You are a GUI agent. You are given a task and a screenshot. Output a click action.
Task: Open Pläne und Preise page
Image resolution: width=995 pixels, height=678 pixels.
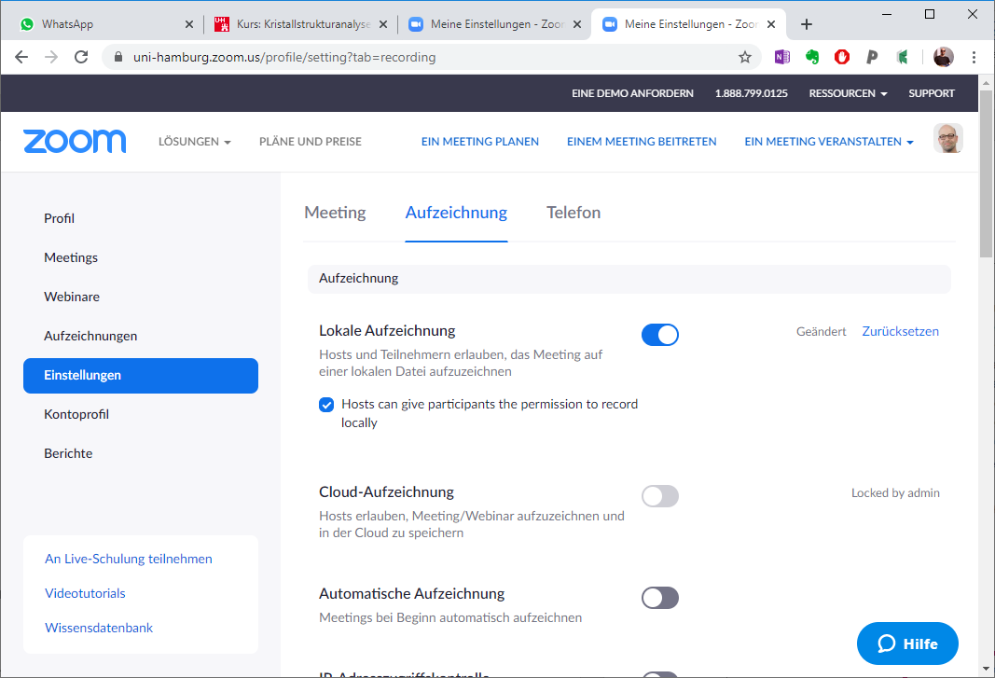tap(311, 142)
